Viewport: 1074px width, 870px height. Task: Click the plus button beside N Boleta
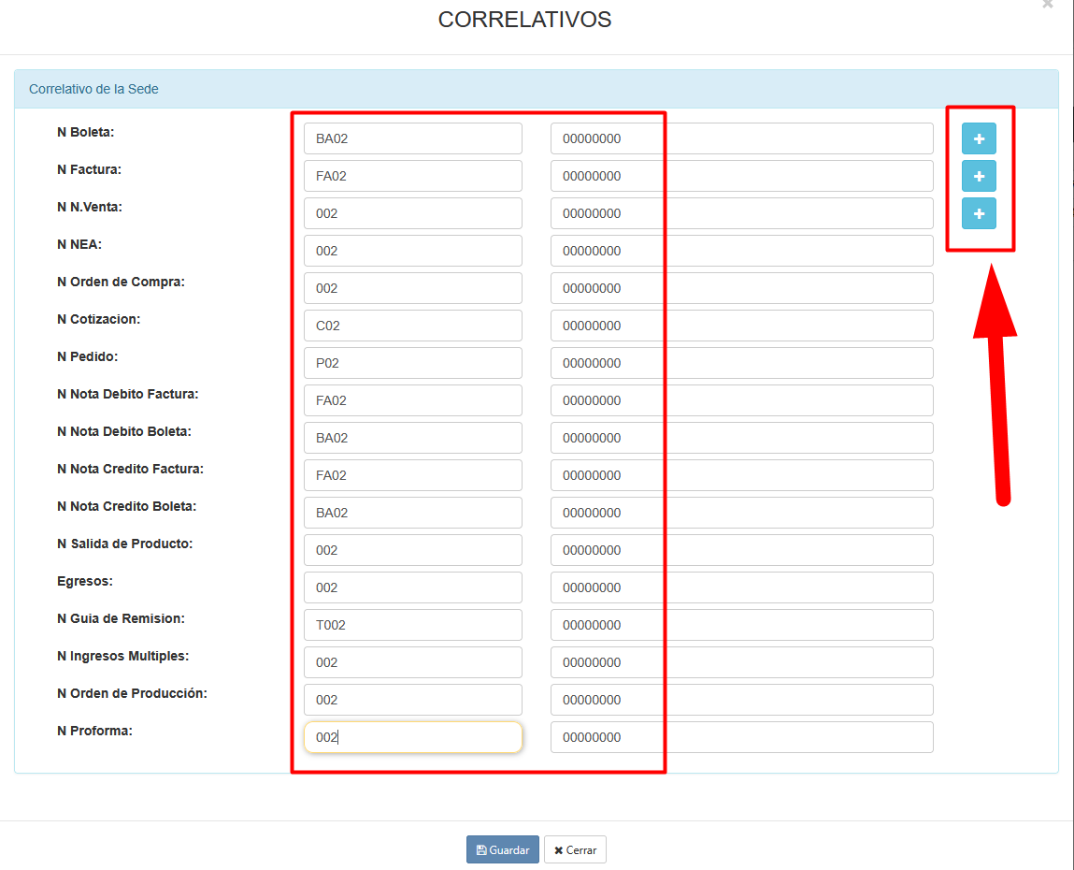(979, 138)
